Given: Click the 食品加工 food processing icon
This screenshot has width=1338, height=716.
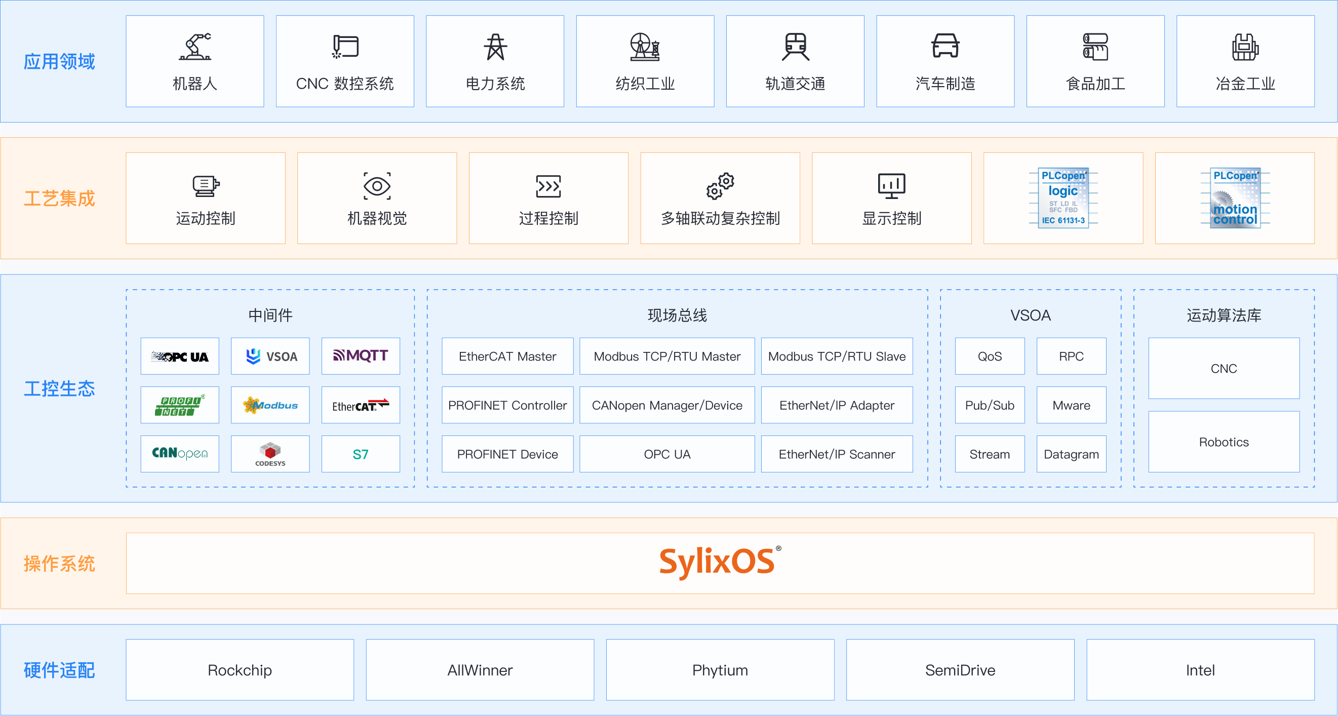Looking at the screenshot, I should pos(1095,47).
